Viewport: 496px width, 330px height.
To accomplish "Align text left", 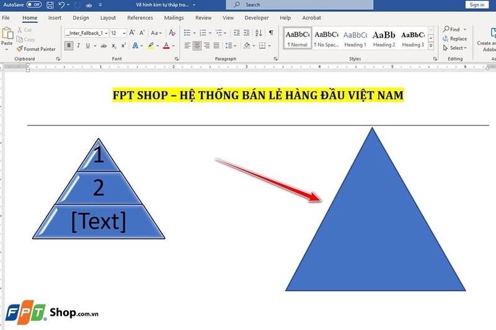I will (x=187, y=46).
